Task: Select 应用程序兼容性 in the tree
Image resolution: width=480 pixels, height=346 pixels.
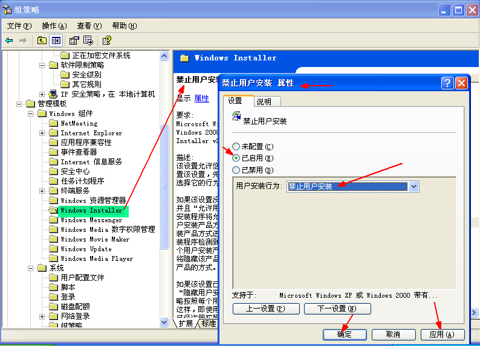Action: click(86, 143)
